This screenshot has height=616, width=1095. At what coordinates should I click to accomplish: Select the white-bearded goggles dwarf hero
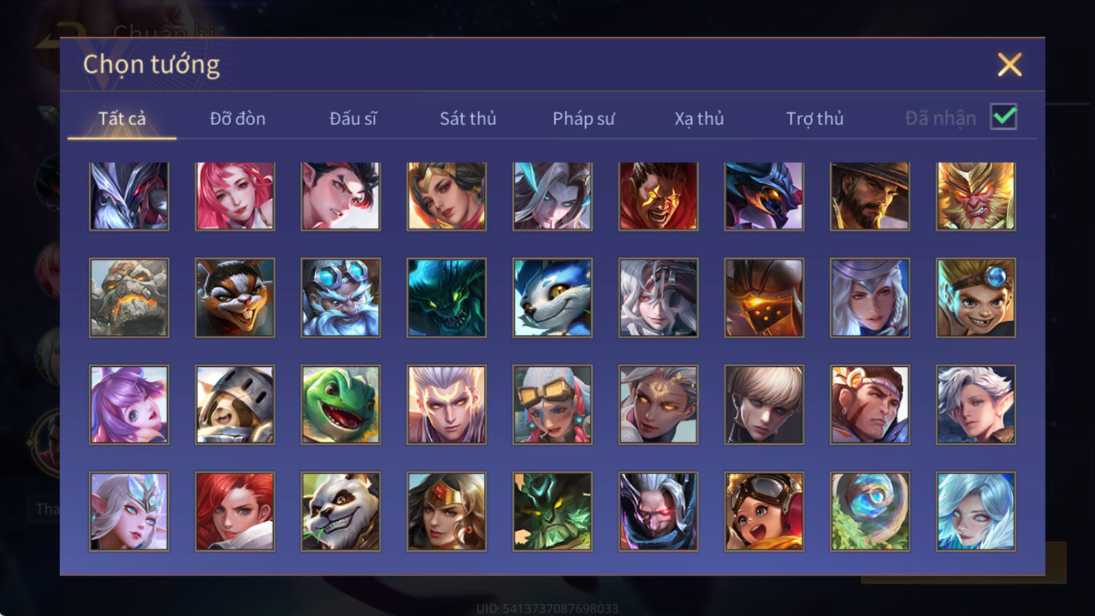coord(341,298)
